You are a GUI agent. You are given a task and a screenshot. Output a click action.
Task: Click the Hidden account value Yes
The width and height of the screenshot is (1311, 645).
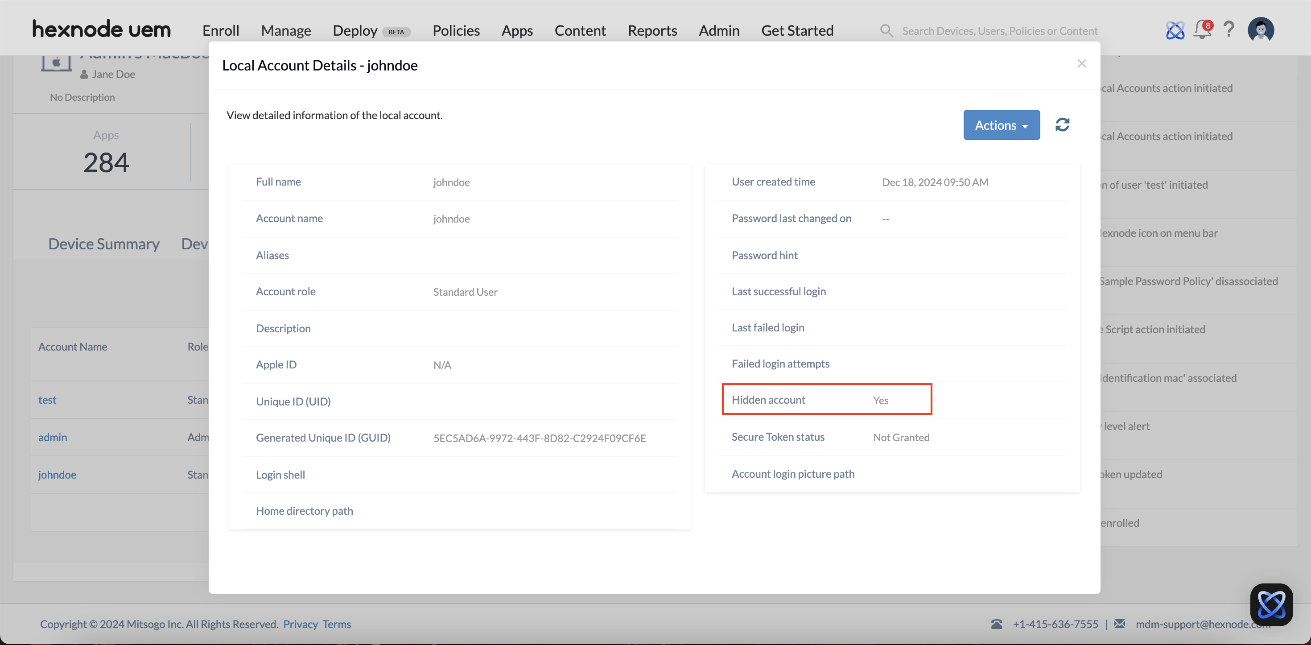click(880, 401)
